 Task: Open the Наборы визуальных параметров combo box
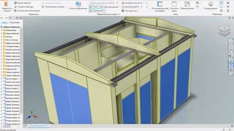[103, 3]
